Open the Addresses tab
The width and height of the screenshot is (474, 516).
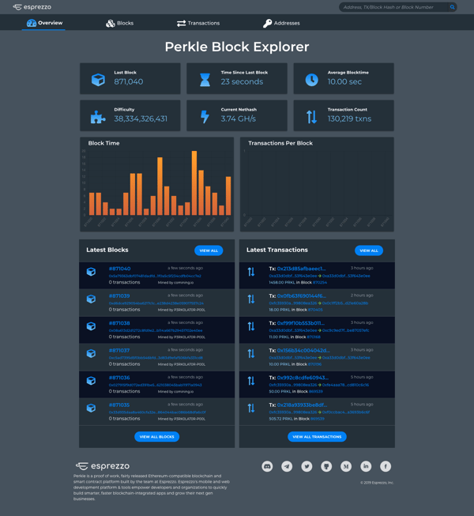click(x=281, y=23)
